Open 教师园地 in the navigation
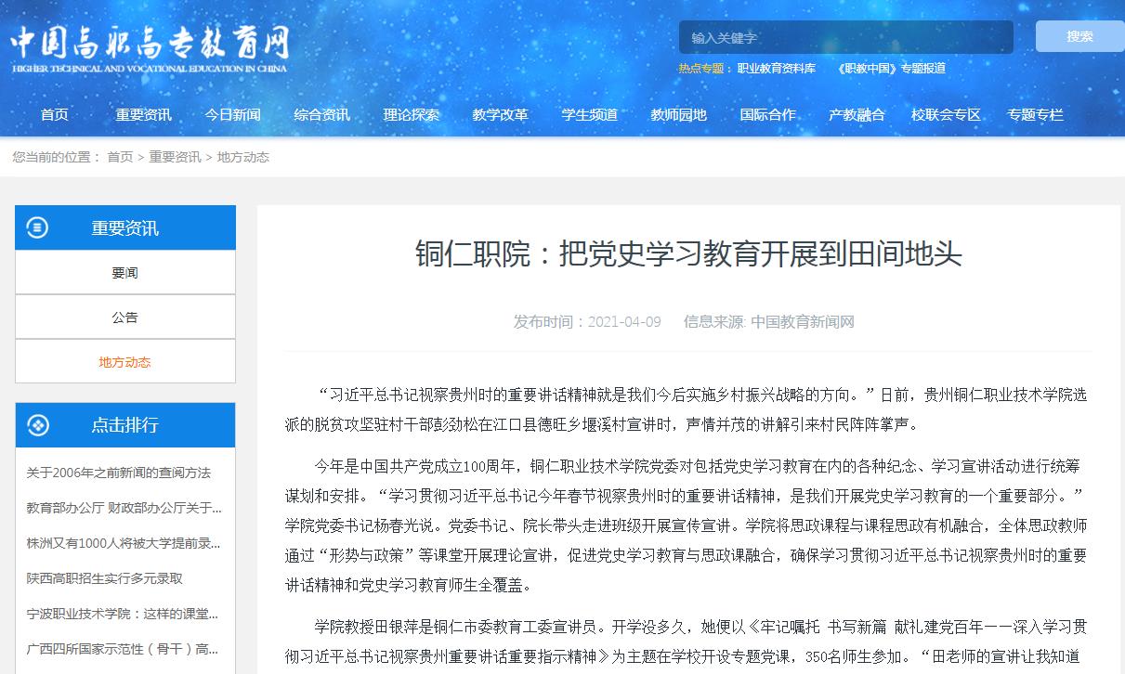Image resolution: width=1125 pixels, height=674 pixels. 678,115
